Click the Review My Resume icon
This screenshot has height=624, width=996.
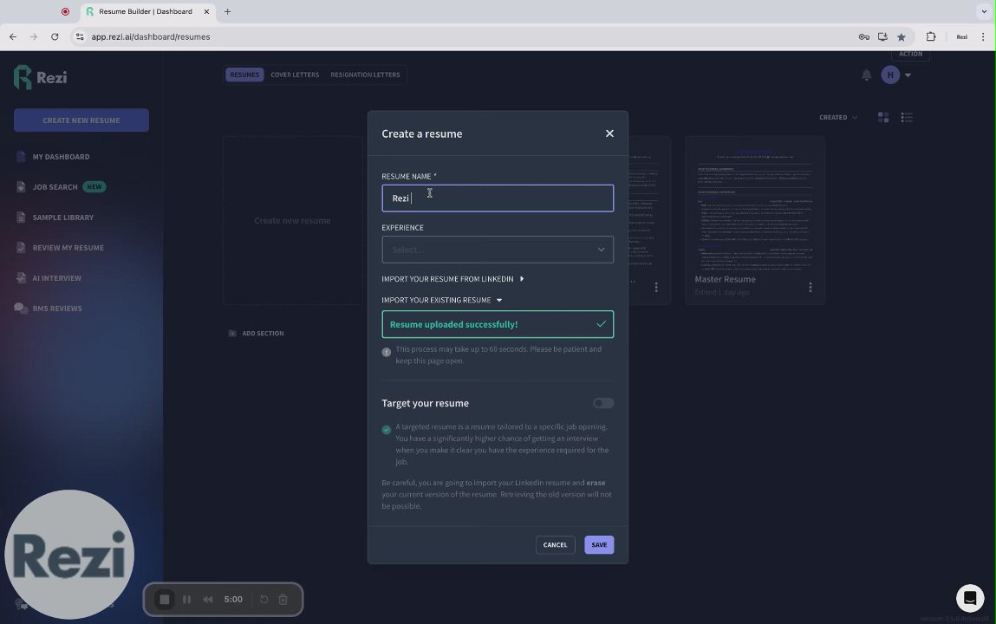(21, 248)
